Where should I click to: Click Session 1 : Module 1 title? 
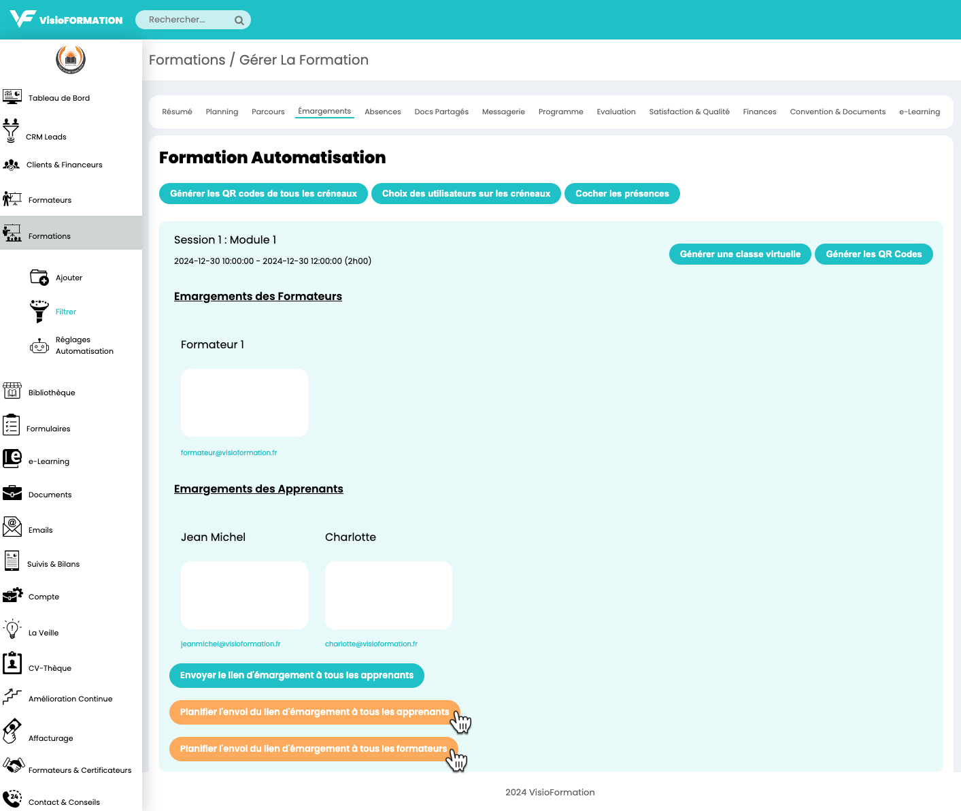coord(225,239)
